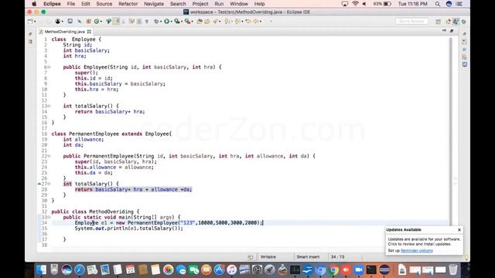The height and width of the screenshot is (278, 495).
Task: Open the Eclipse icon in the Dock
Action: (384, 270)
